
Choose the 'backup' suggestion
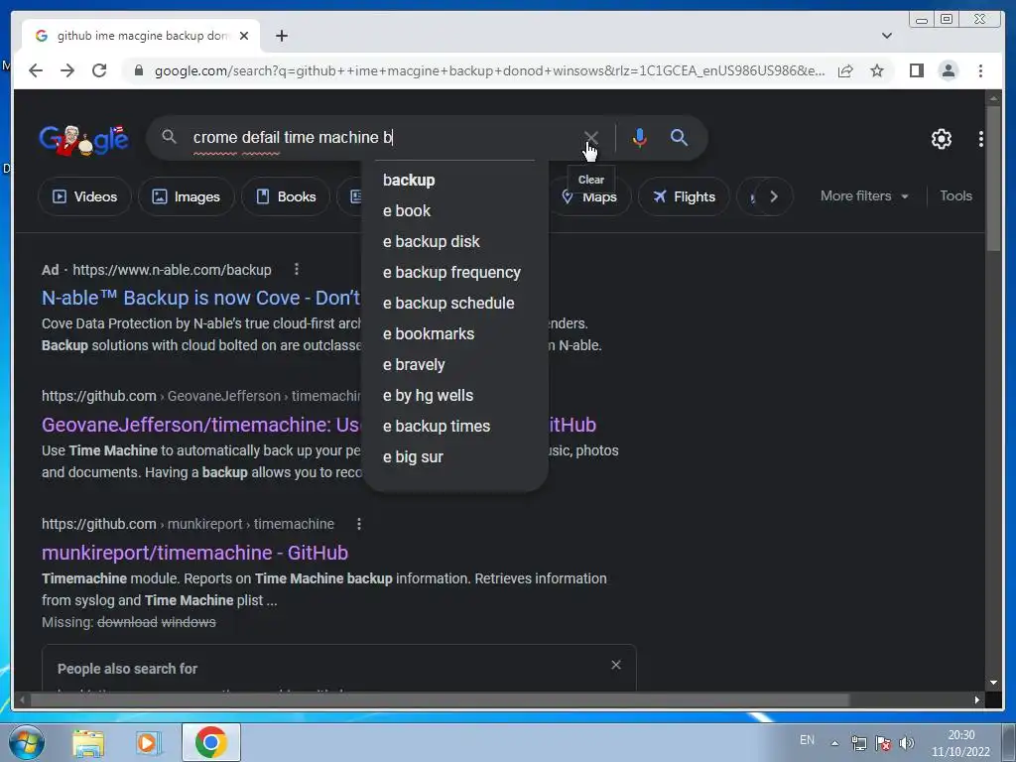tap(454, 181)
